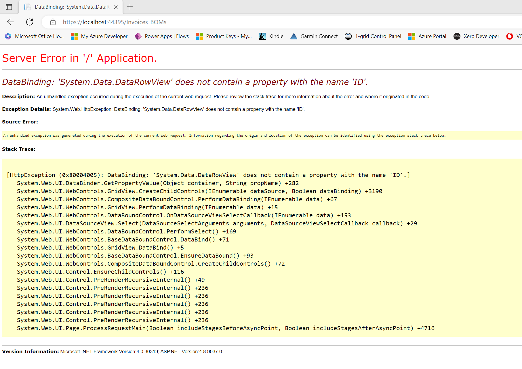Click the Product Keys Microsoft logo icon
The width and height of the screenshot is (522, 369).
point(199,36)
